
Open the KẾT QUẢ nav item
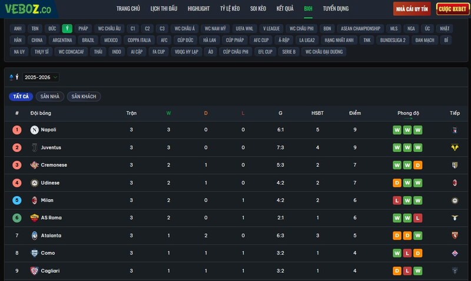click(x=285, y=9)
